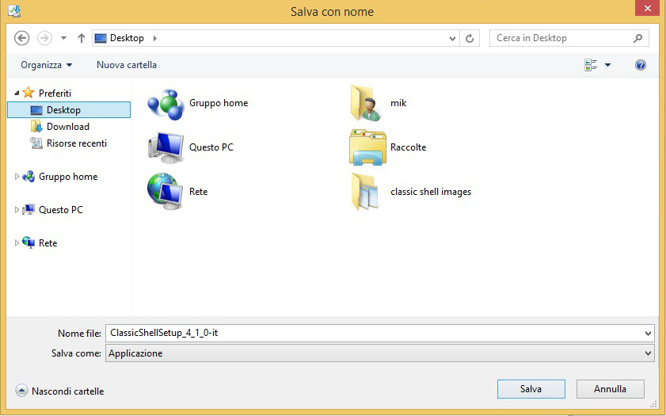Select Questo PC in navigation pane

(x=61, y=209)
